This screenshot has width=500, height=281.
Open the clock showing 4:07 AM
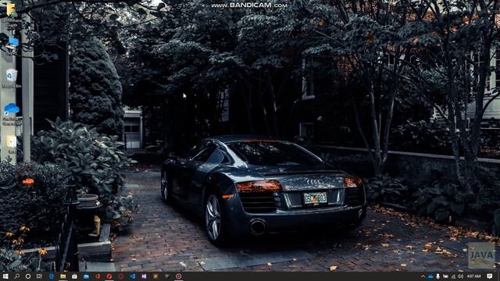click(x=474, y=276)
